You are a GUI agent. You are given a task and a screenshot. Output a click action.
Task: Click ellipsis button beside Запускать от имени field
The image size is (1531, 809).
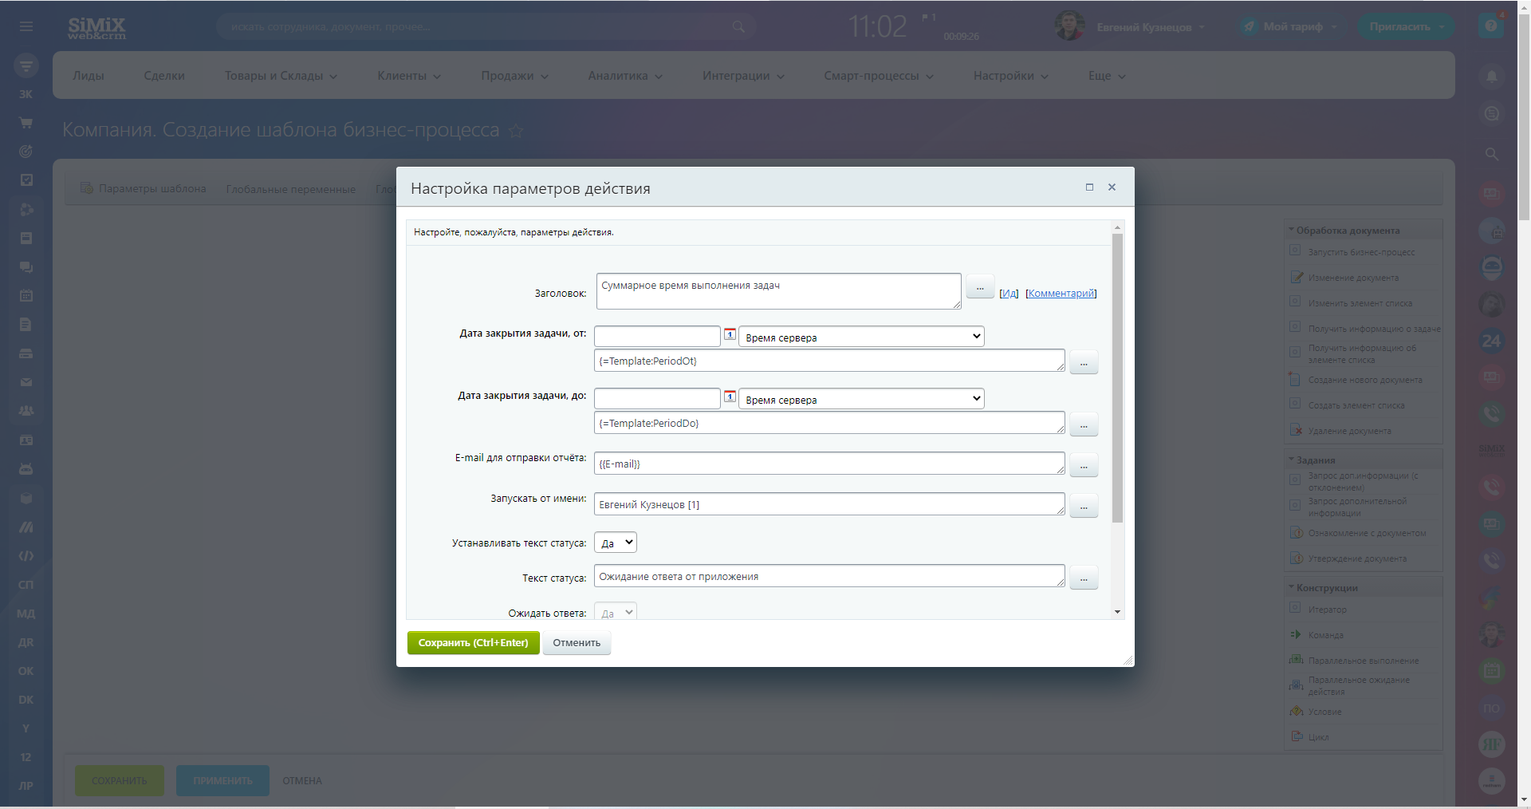coord(1084,506)
